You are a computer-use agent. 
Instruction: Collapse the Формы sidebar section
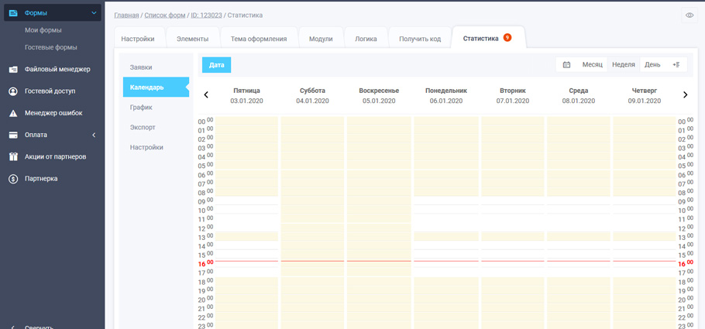click(x=94, y=13)
